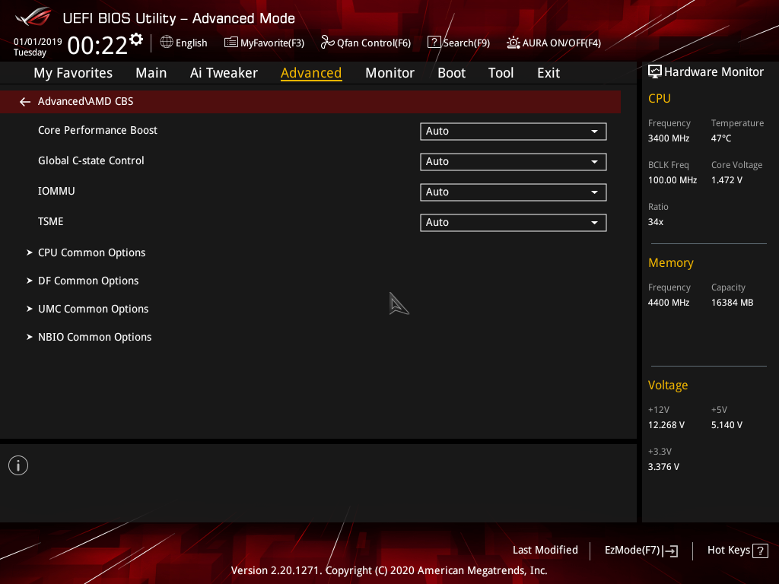
Task: Switch to EzMode(F7)
Action: (x=641, y=551)
